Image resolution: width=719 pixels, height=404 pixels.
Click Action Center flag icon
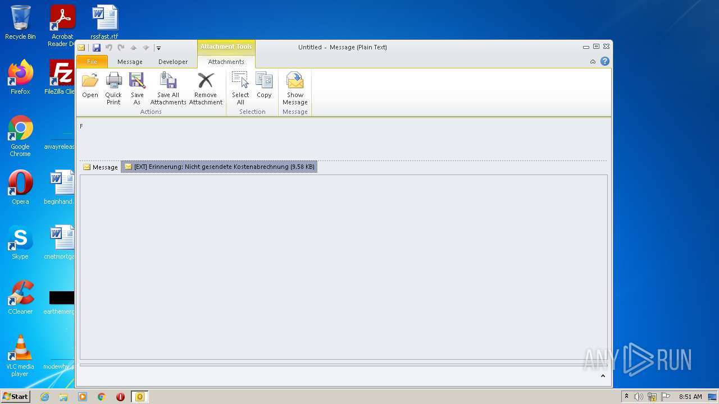click(x=666, y=397)
